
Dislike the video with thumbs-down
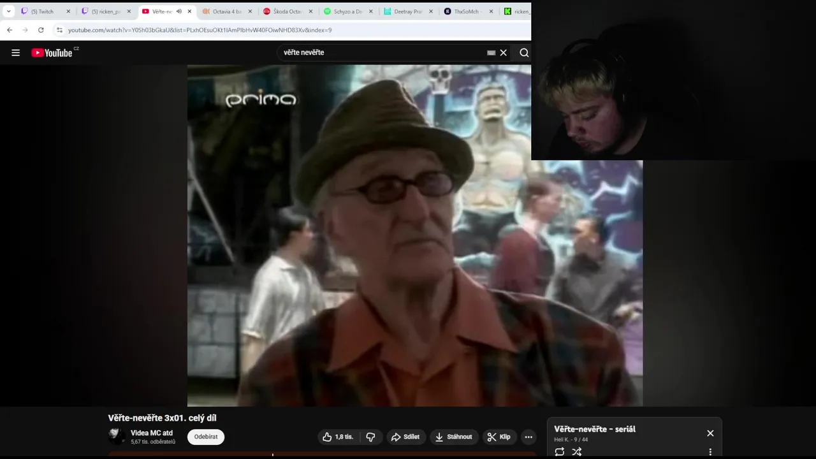tap(370, 437)
